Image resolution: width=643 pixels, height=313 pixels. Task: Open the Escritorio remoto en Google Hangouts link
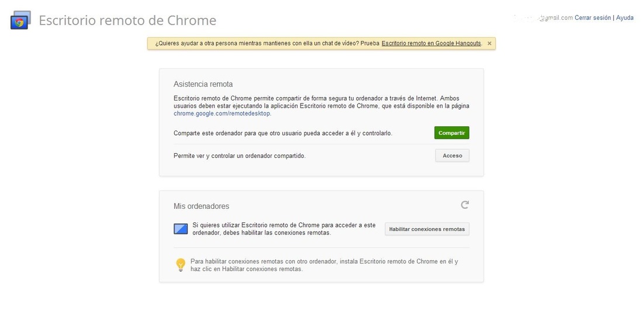click(x=431, y=43)
